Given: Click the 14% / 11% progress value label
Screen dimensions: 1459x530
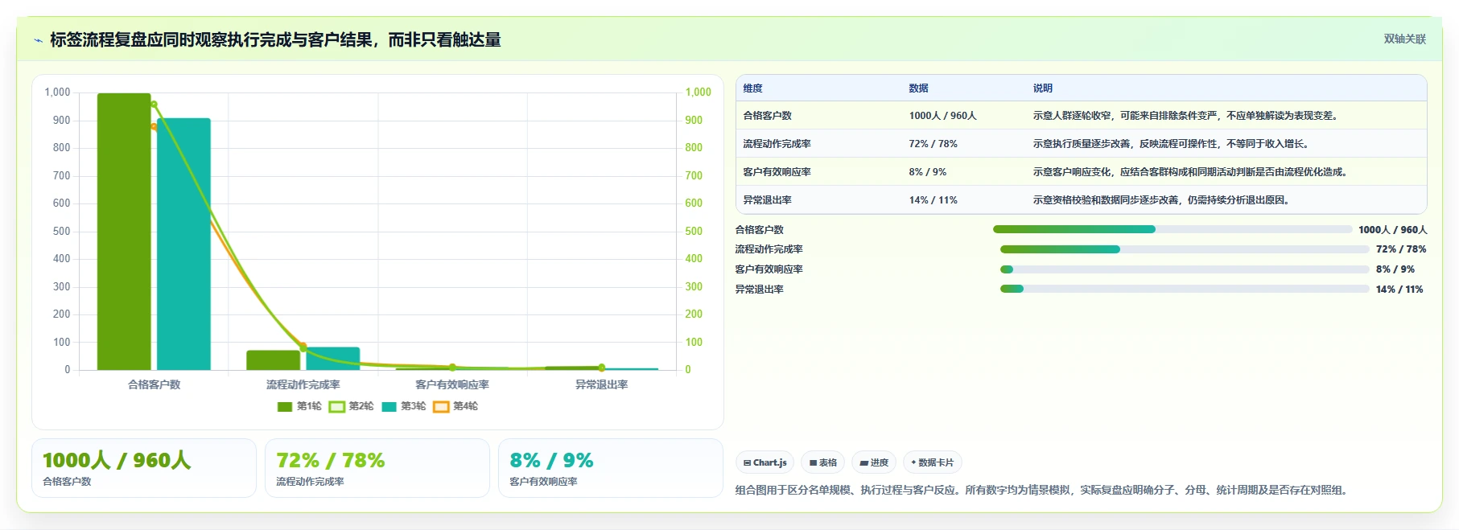Looking at the screenshot, I should pos(1399,290).
